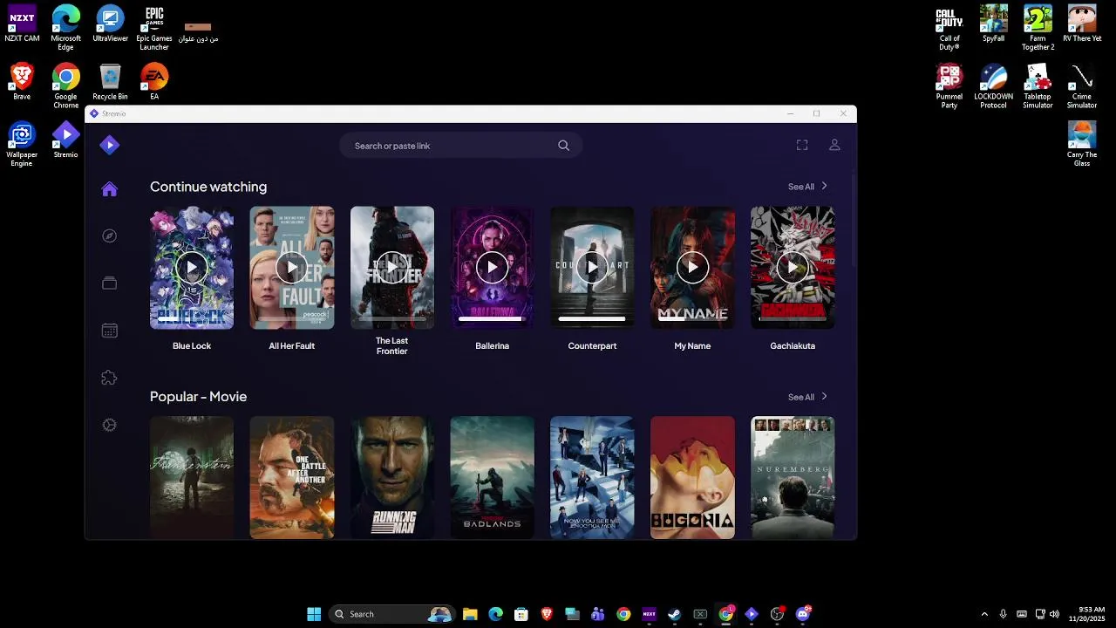Open Now You See Me poster
Viewport: 1116px width, 628px height.
tap(592, 477)
